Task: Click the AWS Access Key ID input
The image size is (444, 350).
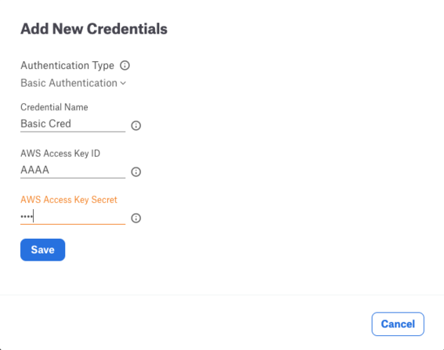Action: point(73,170)
